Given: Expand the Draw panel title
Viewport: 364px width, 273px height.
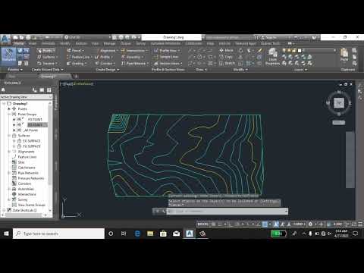Looking at the screenshot, I should (x=202, y=70).
